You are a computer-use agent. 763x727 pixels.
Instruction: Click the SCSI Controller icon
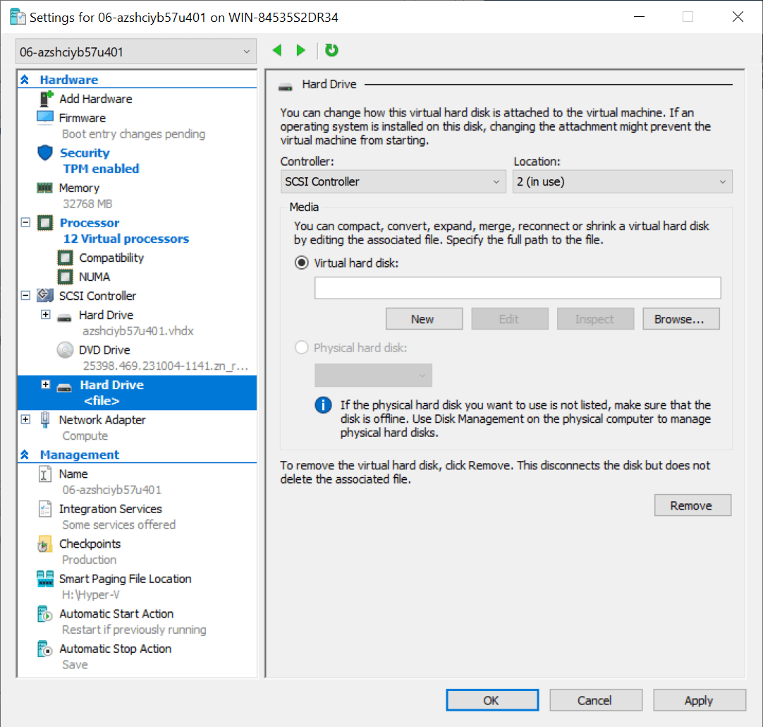click(45, 295)
